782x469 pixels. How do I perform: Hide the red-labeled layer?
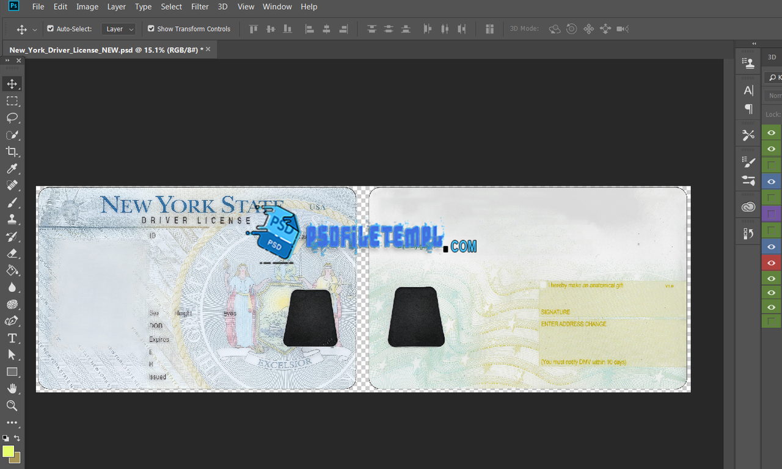click(x=772, y=263)
